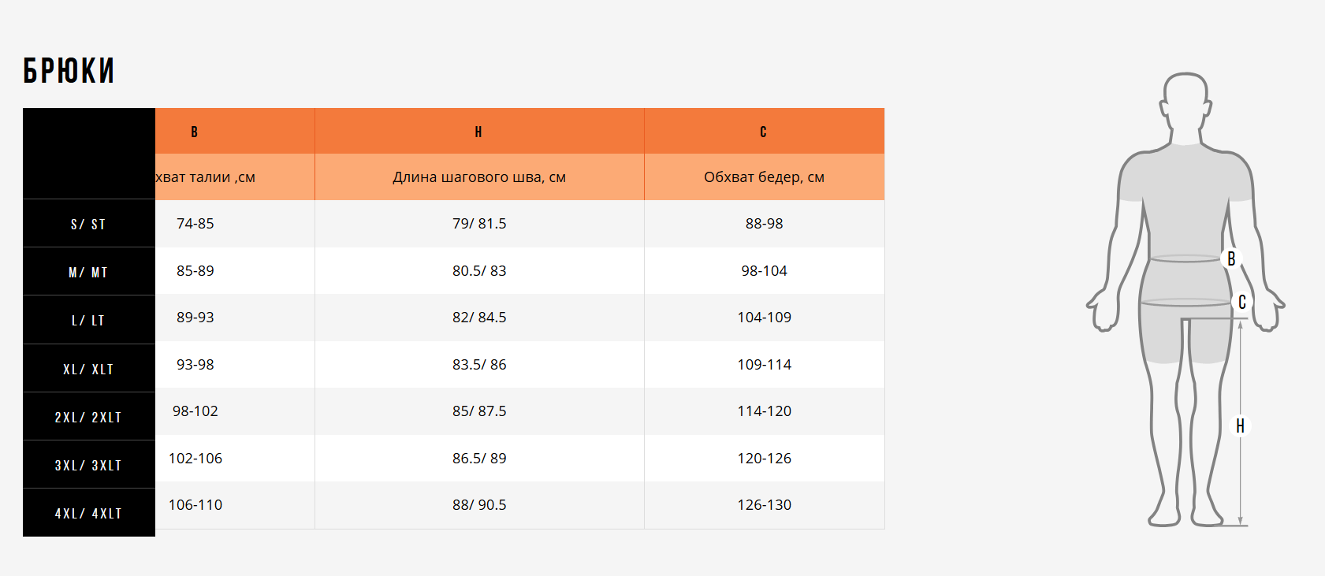Click the H inseam marker on the figure

pos(1240,425)
